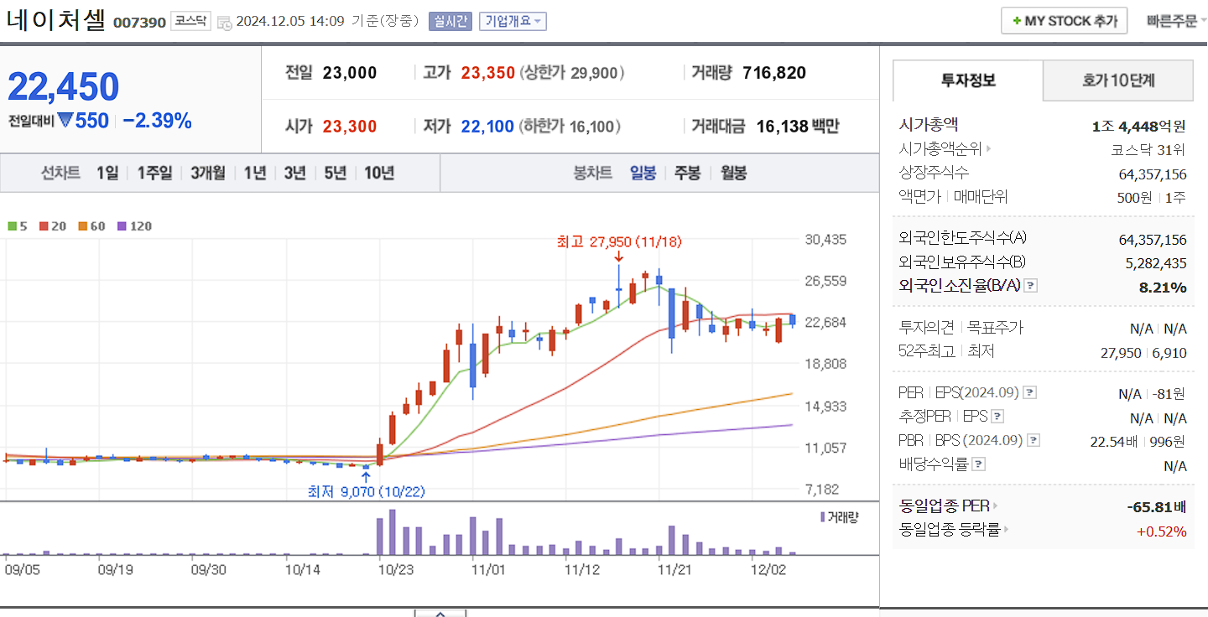This screenshot has width=1208, height=617.
Task: Open the 추정PER/EPS help icon
Action: point(998,416)
